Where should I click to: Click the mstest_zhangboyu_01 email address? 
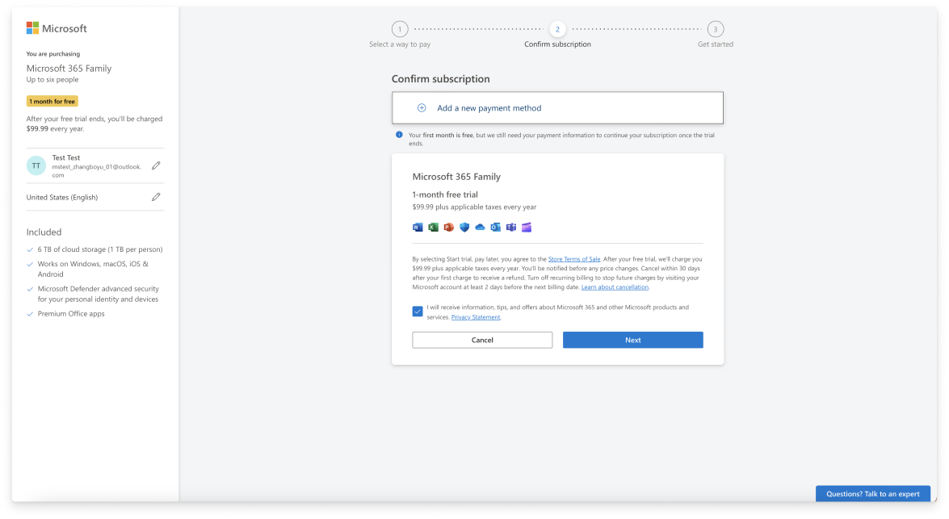click(x=97, y=170)
